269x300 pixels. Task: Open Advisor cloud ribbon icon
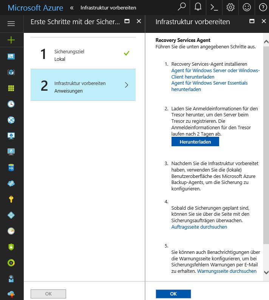(11, 294)
